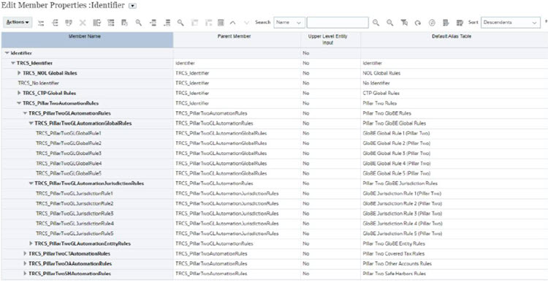Click the Add Child member icon
548x283 pixels.
[x=41, y=23]
